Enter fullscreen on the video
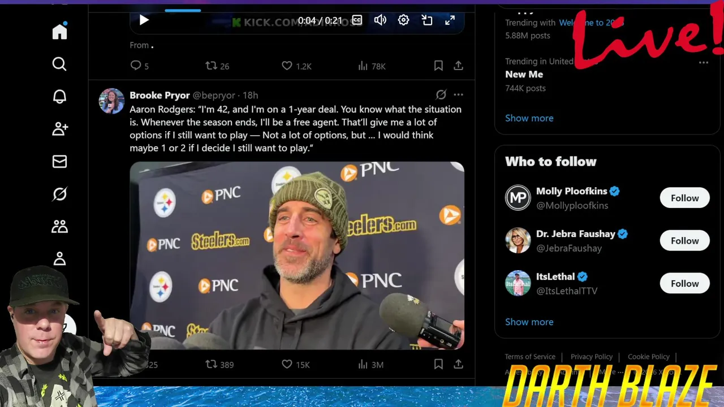This screenshot has width=724, height=407. point(450,20)
